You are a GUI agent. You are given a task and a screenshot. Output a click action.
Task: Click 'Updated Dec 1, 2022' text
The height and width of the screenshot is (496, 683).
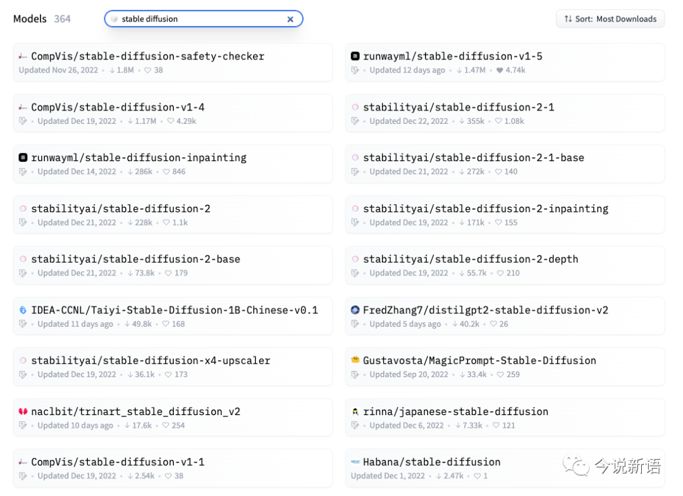click(x=388, y=476)
